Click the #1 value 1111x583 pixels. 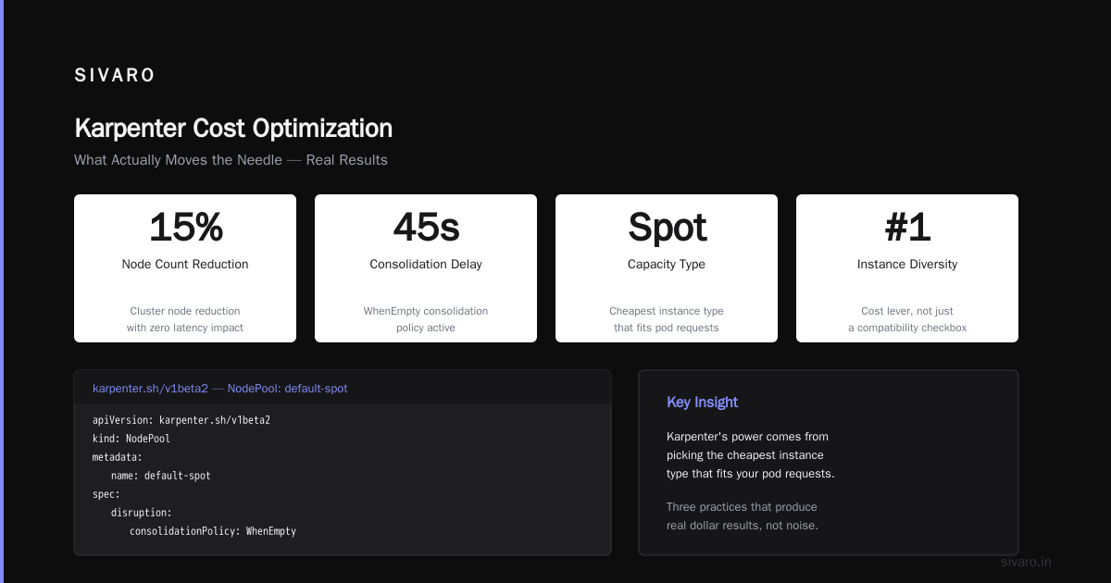(x=907, y=227)
